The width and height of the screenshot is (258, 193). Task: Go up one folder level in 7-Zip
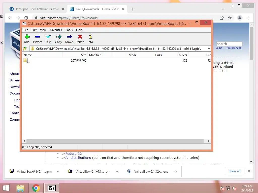tap(25, 49)
